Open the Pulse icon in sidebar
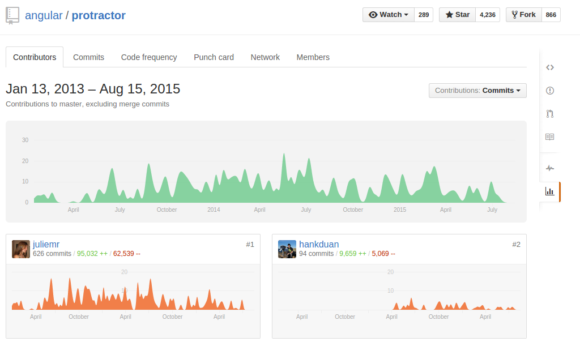 pyautogui.click(x=549, y=168)
